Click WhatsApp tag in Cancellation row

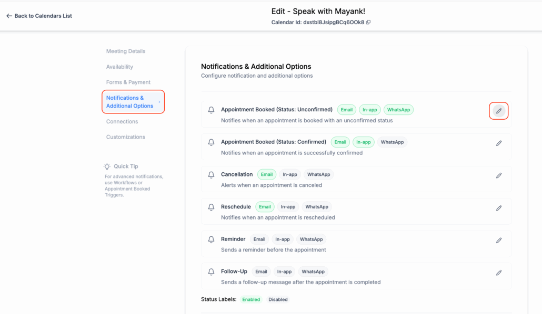click(x=318, y=174)
